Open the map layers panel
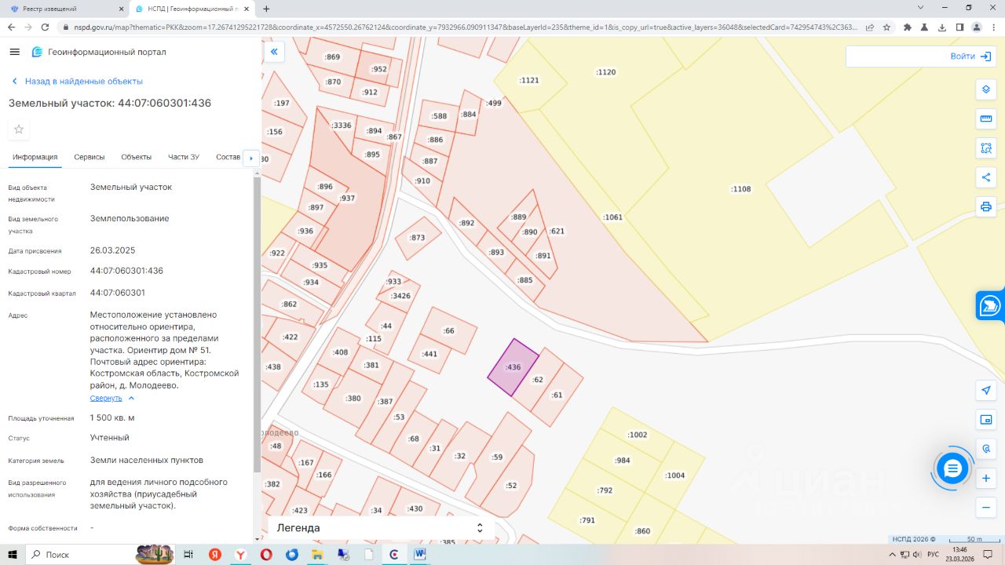The image size is (1005, 565). (x=986, y=89)
